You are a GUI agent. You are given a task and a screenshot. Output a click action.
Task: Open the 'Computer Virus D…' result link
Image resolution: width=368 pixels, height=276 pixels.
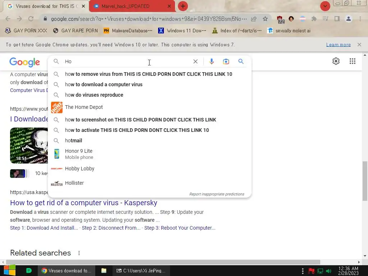click(x=29, y=90)
